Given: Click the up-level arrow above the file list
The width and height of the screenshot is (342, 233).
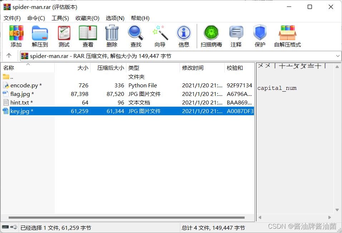Looking at the screenshot, I should tap(9, 55).
